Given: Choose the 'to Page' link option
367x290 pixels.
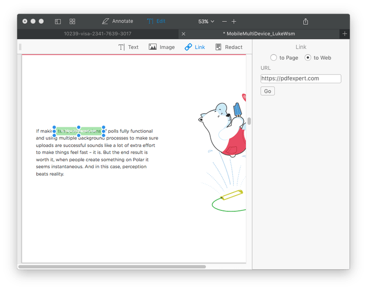Looking at the screenshot, I should (x=284, y=58).
